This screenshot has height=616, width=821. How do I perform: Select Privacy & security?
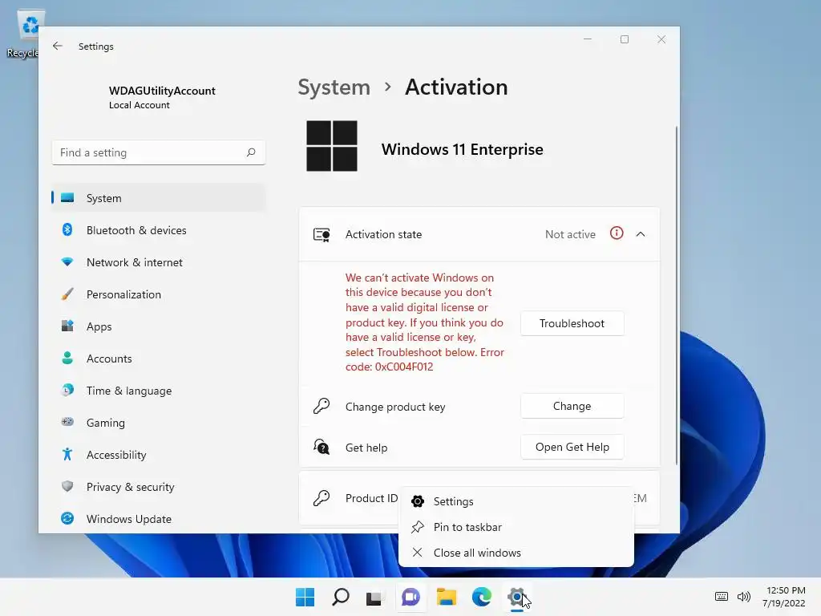pos(158,487)
